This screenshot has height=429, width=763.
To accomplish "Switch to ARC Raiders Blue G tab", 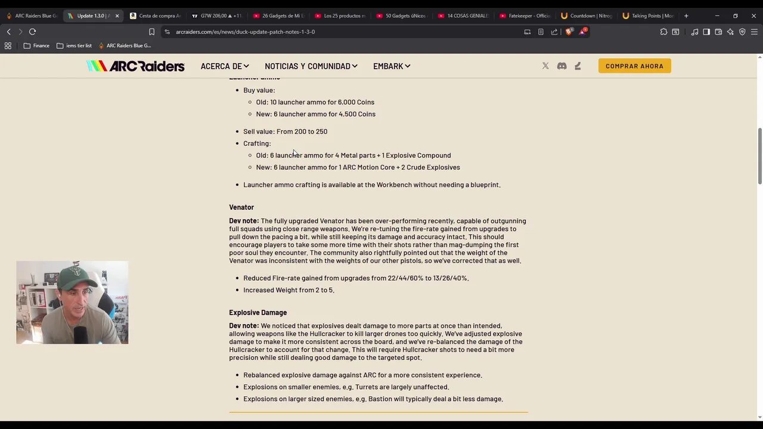I will (x=32, y=15).
